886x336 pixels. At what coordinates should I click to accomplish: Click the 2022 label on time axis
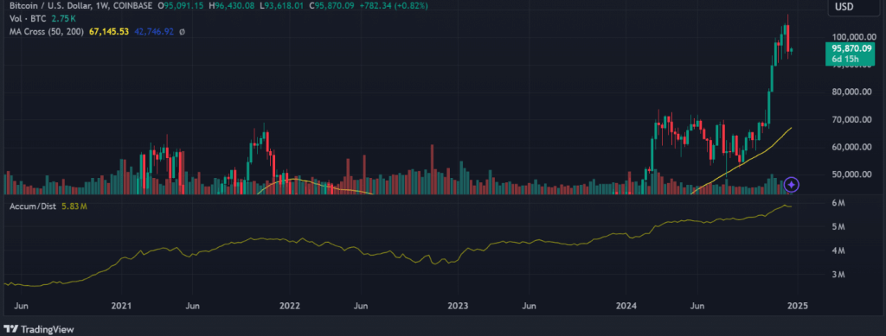(289, 306)
